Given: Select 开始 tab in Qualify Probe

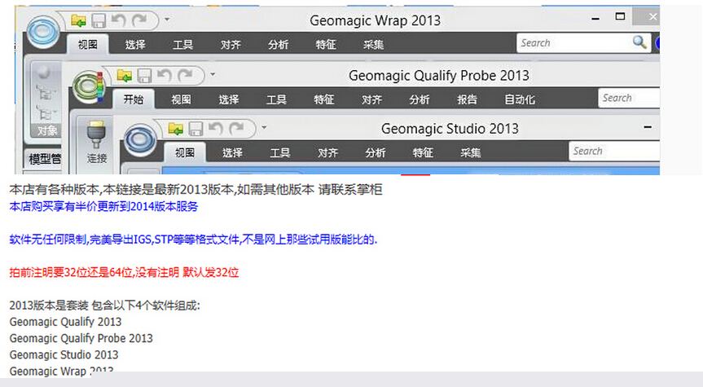Looking at the screenshot, I should 134,99.
